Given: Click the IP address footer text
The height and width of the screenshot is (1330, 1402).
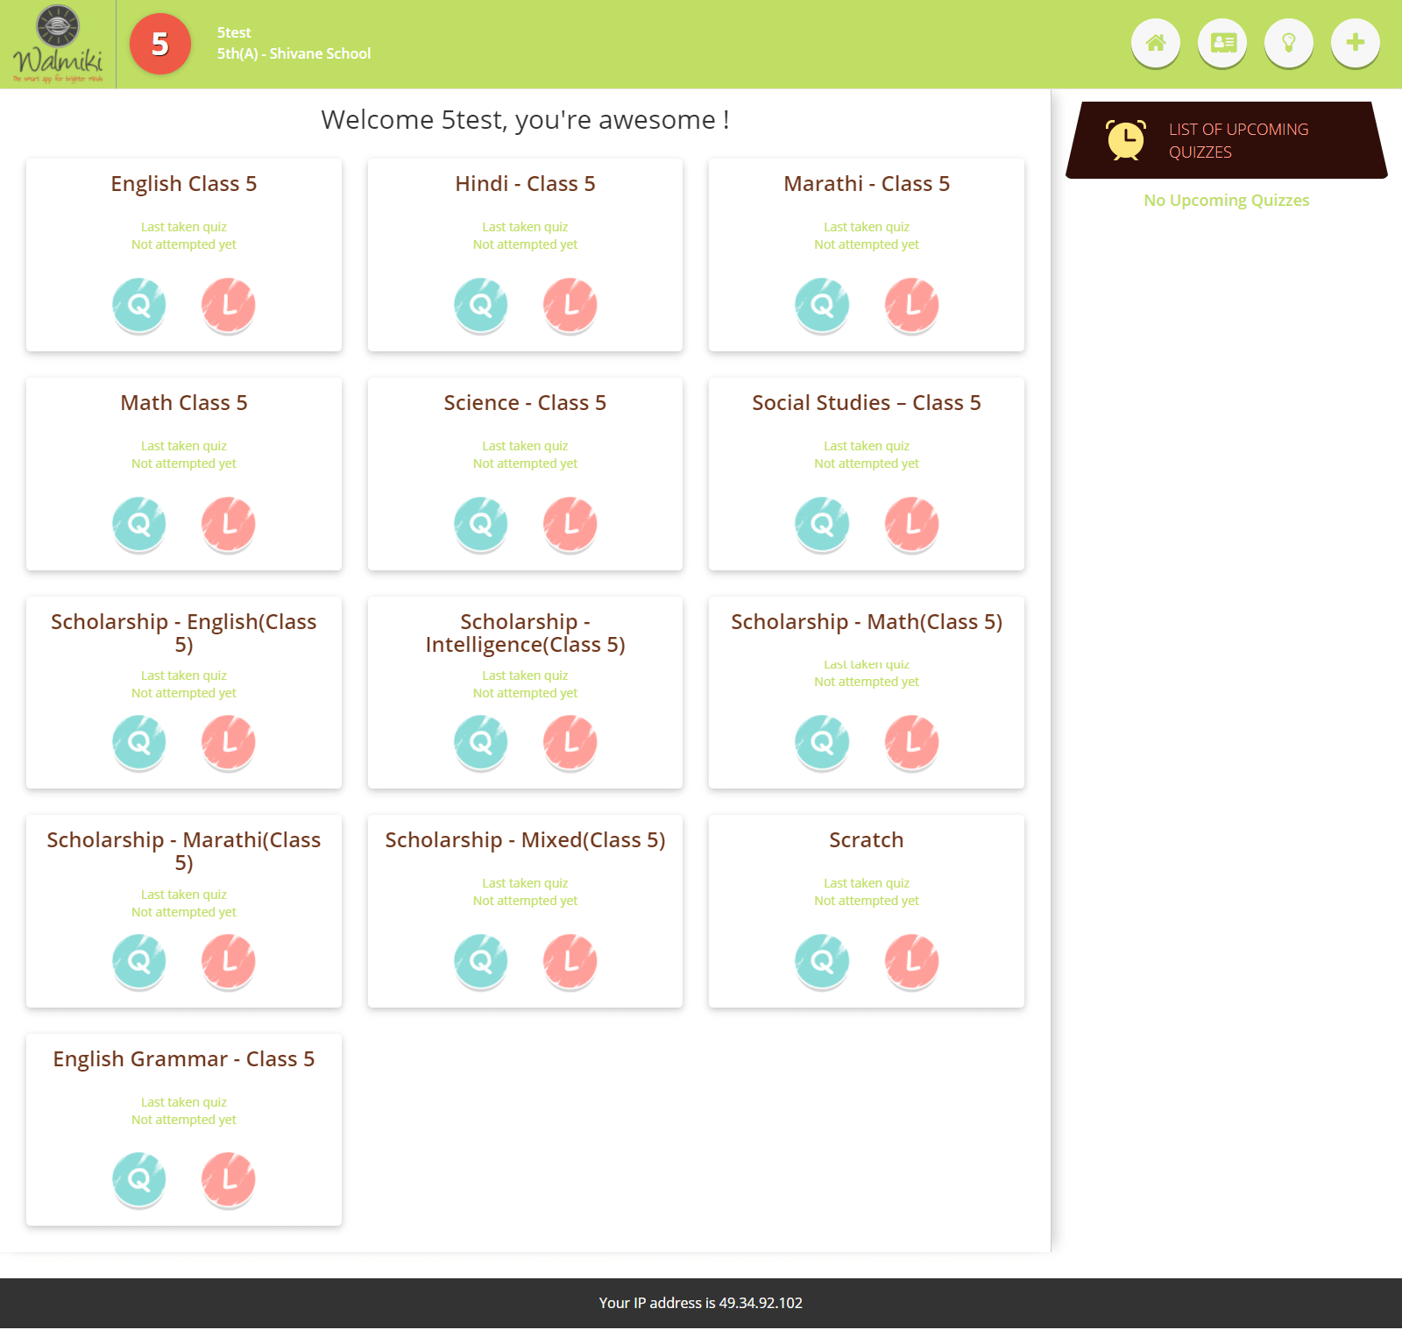Looking at the screenshot, I should tap(701, 1303).
